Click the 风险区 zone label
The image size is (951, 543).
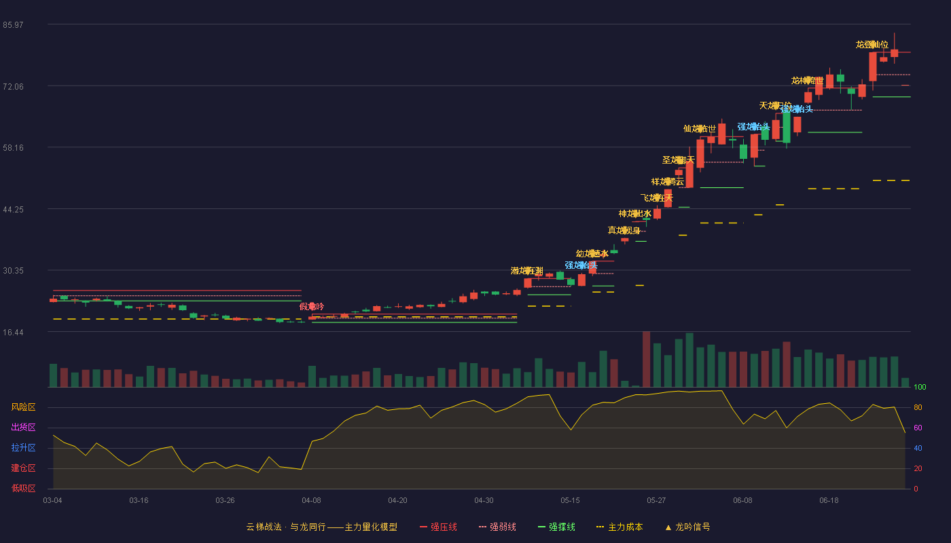[24, 407]
